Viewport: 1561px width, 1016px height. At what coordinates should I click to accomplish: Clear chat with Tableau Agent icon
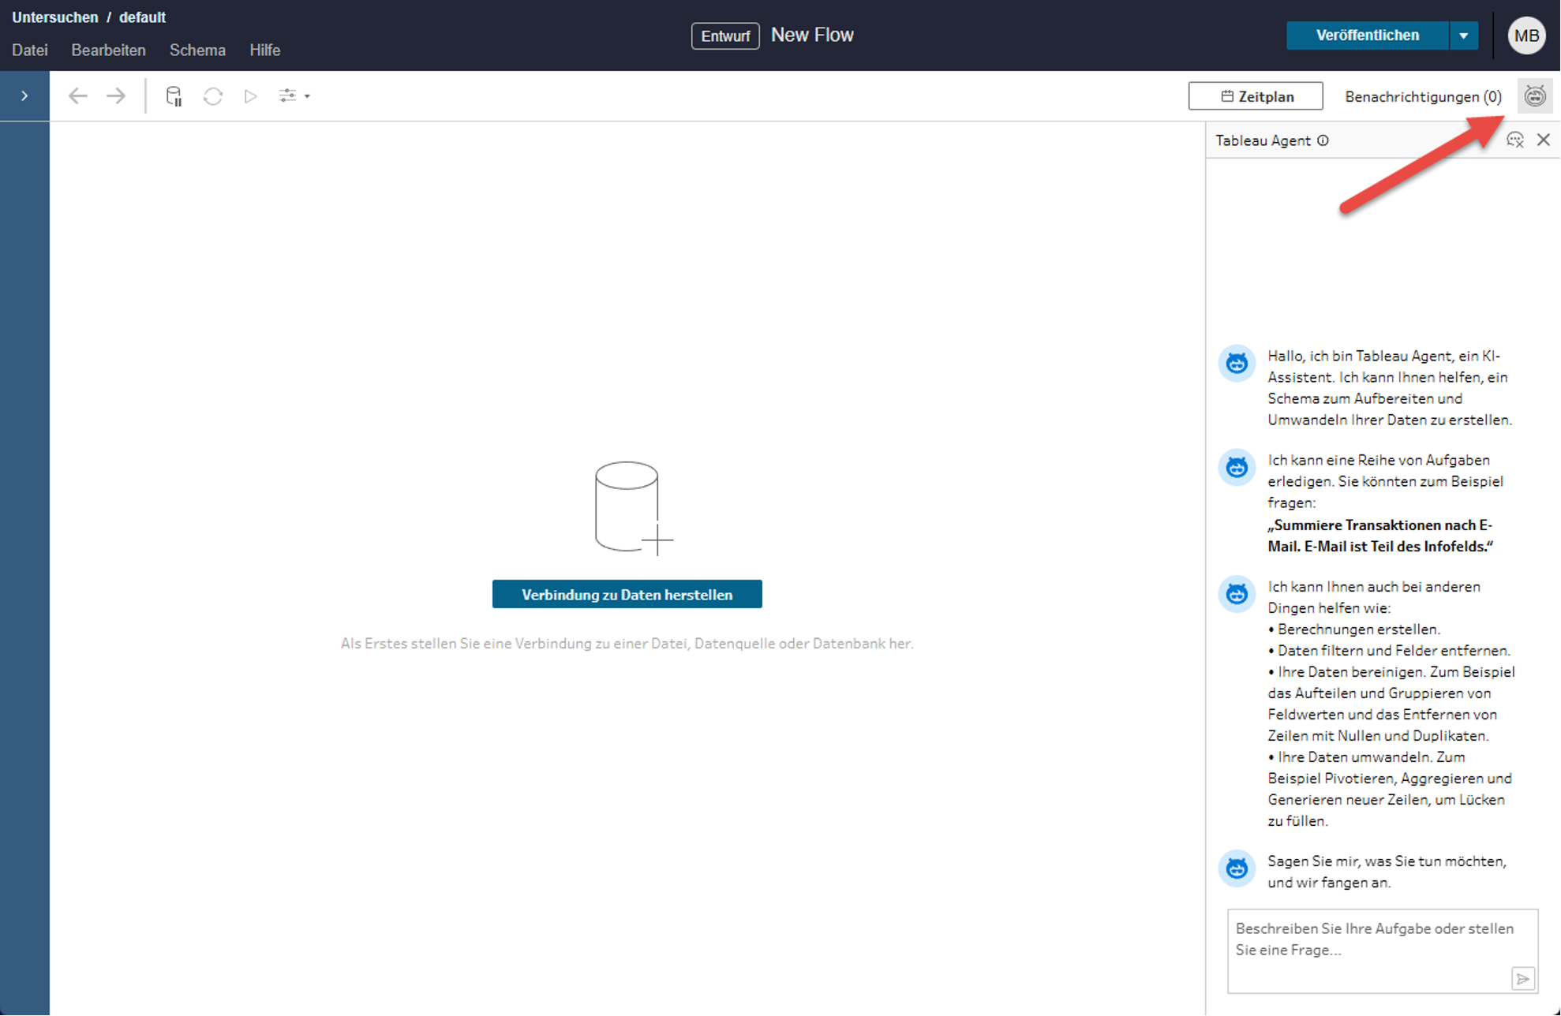pos(1514,140)
